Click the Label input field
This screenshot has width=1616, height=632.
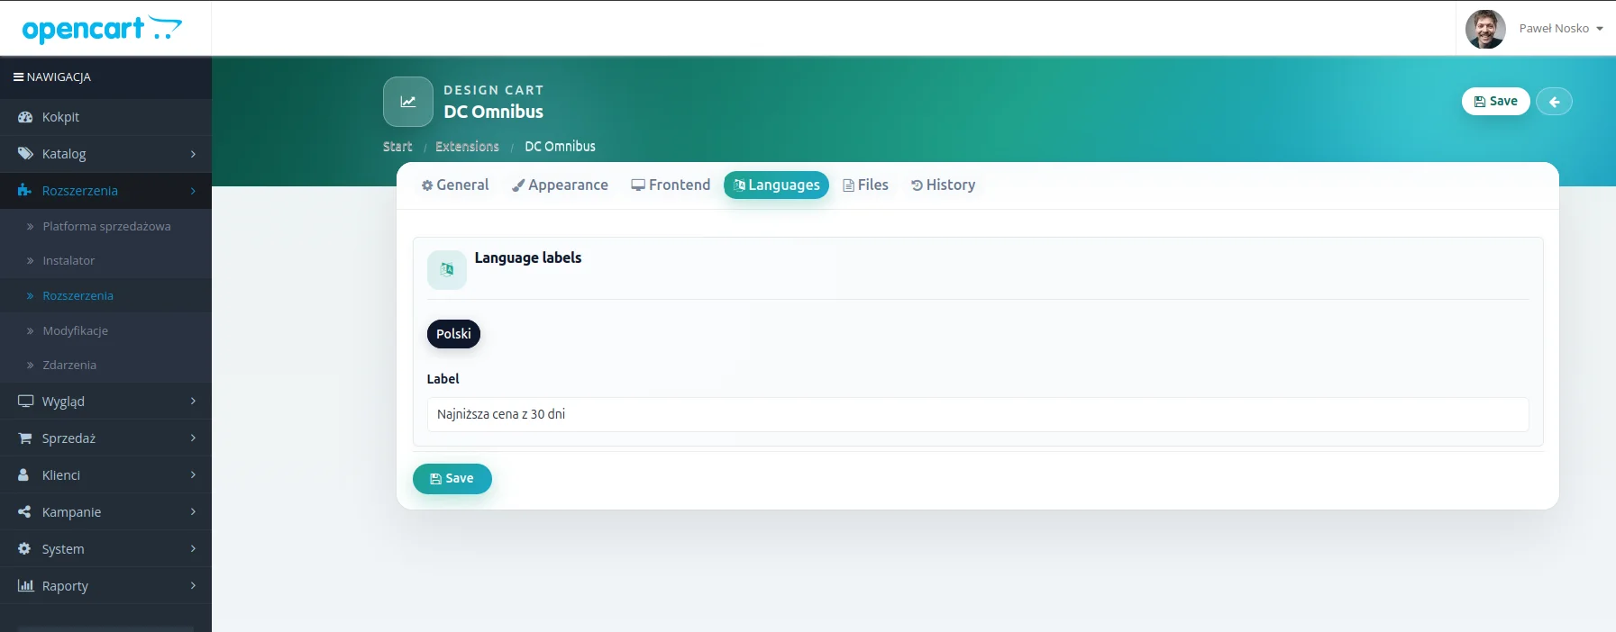[x=978, y=415]
